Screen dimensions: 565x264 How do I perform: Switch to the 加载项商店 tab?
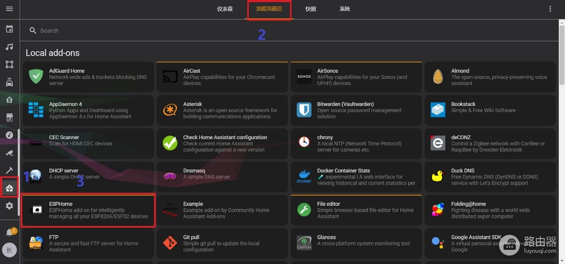269,9
